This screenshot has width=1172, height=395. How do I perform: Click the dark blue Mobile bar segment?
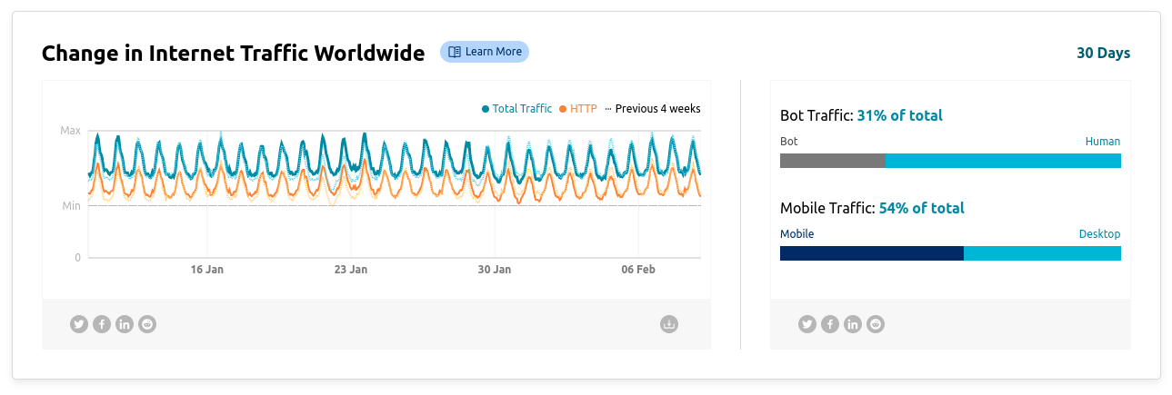(872, 252)
